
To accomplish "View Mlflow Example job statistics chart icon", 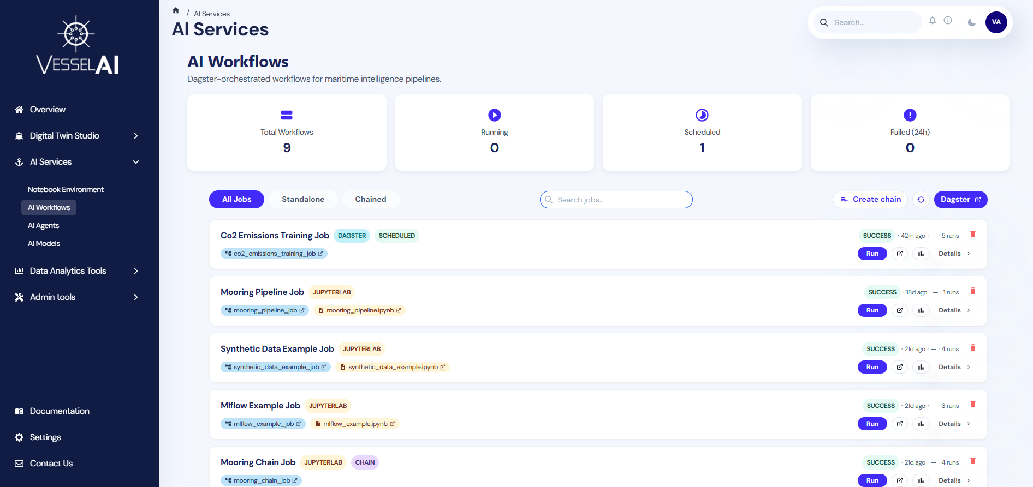I will (921, 424).
